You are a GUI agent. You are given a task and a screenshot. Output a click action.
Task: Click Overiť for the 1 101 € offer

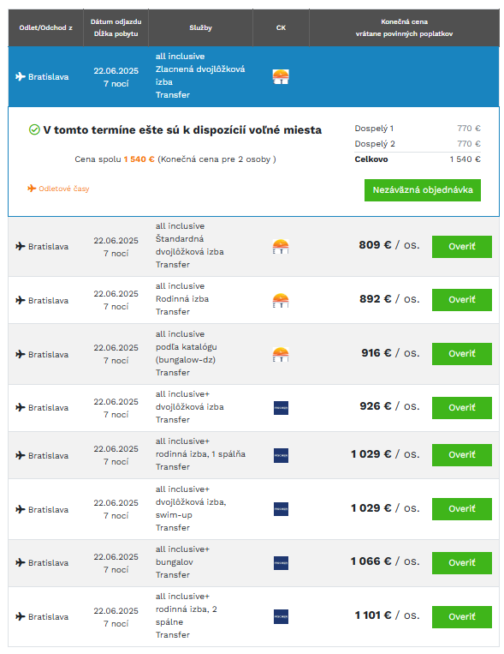461,617
